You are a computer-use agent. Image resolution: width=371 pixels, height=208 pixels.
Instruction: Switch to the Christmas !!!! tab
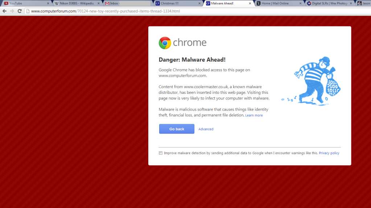coord(178,3)
